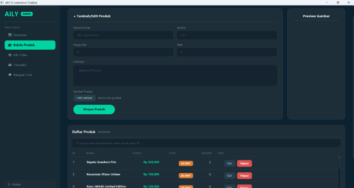This screenshot has height=188, width=354.
Task: Minimize the AILY E-commerce Chatbot window
Action: point(327,2)
